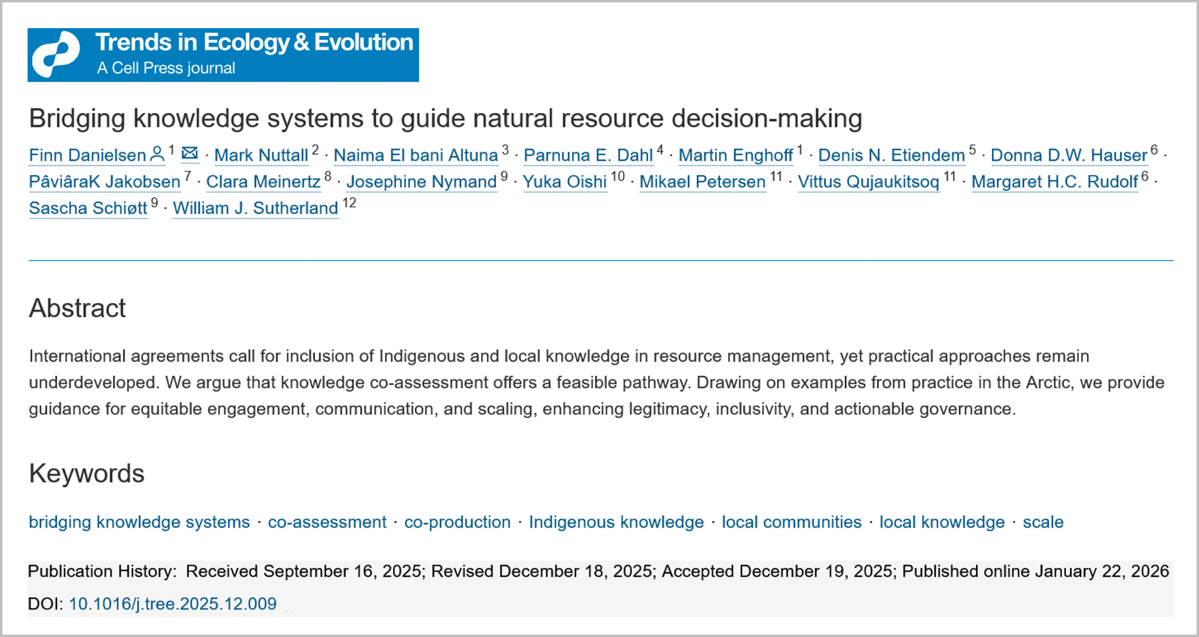Click author name Martin Enghoff

click(735, 156)
